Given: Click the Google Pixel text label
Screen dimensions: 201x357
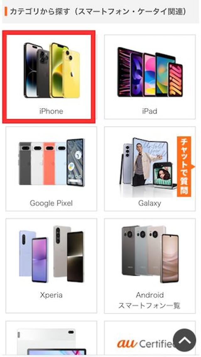Looking at the screenshot, I should pos(51,203).
